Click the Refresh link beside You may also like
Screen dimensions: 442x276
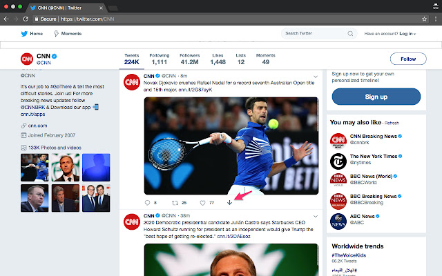(392, 123)
